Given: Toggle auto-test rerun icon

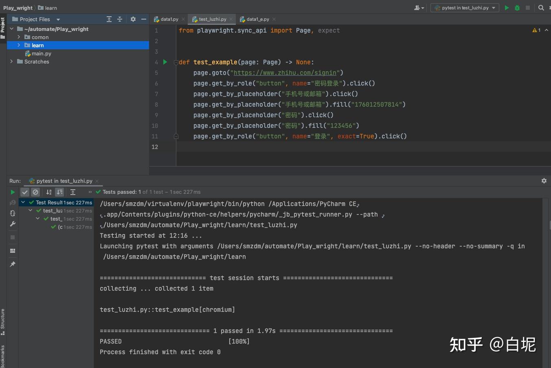Looking at the screenshot, I should pyautogui.click(x=13, y=213).
